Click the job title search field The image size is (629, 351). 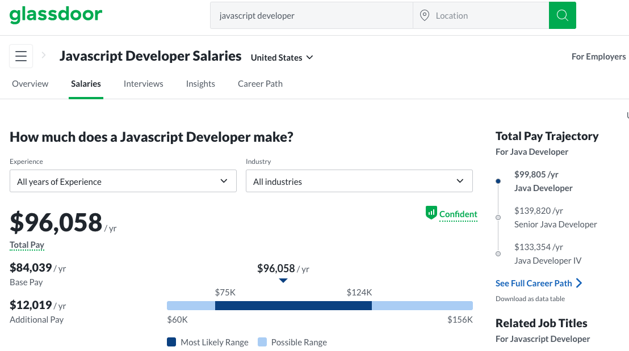pos(311,15)
